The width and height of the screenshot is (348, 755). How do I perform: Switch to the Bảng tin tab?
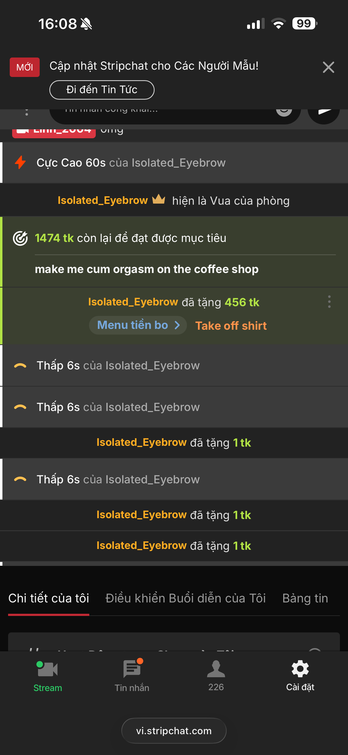(x=305, y=598)
